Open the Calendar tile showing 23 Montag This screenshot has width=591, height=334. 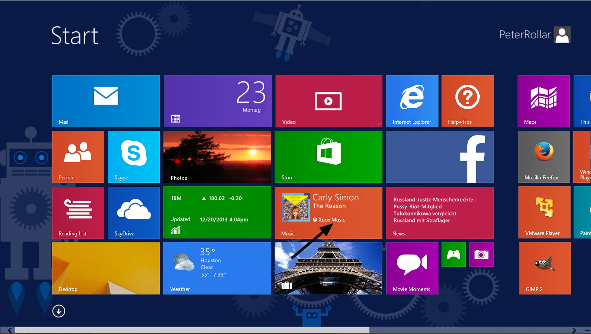pos(217,101)
